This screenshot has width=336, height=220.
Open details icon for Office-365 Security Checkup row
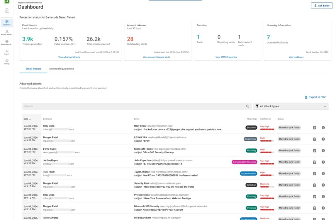(x=315, y=151)
